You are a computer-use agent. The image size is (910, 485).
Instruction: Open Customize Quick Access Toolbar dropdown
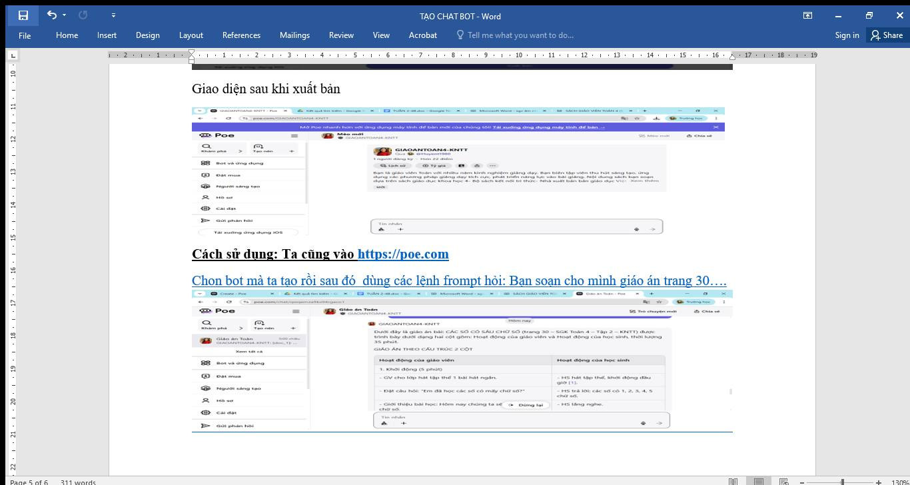coord(113,15)
